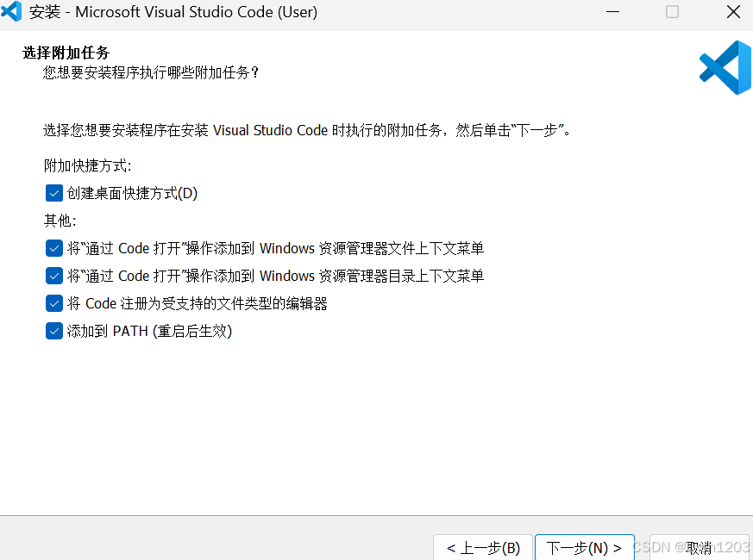Click the 取消 cancel button
The height and width of the screenshot is (560, 753).
699,548
